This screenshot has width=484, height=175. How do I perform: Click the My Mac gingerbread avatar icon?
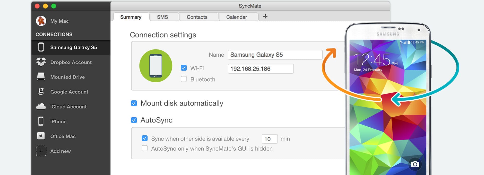41,21
